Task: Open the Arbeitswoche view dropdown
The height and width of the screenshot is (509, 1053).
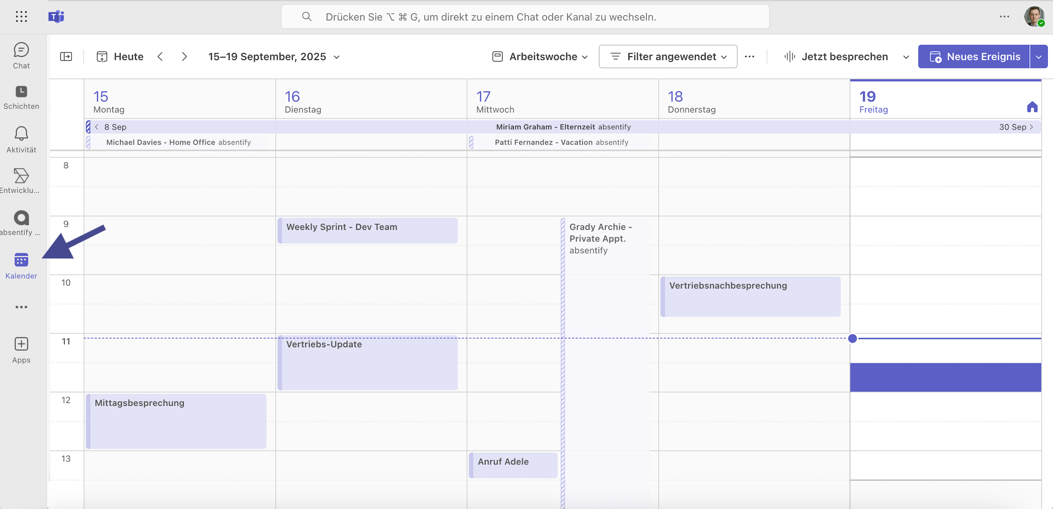Action: click(540, 57)
